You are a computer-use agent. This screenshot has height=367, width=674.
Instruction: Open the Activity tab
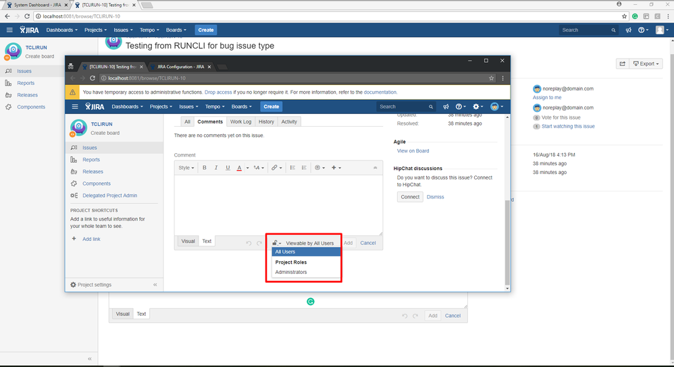[x=289, y=122]
